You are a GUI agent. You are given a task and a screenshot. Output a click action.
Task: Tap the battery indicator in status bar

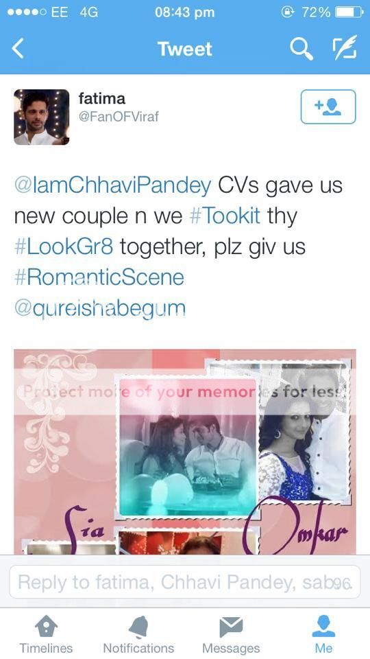(x=349, y=12)
